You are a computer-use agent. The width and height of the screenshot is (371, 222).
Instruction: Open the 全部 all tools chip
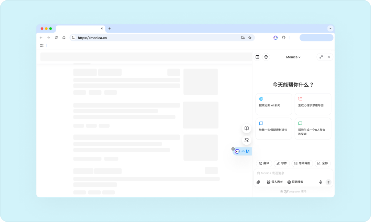pyautogui.click(x=323, y=163)
